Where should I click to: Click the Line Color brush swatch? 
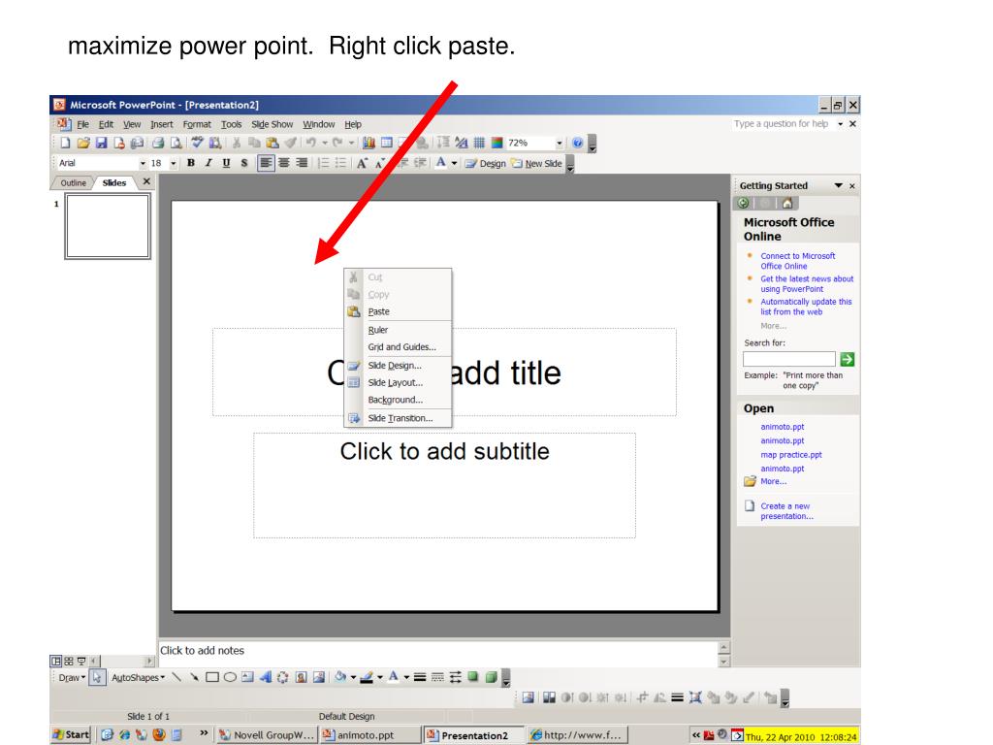366,677
